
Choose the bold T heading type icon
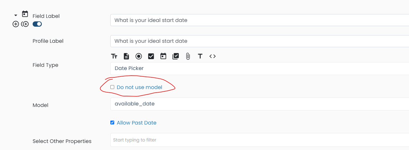click(200, 56)
